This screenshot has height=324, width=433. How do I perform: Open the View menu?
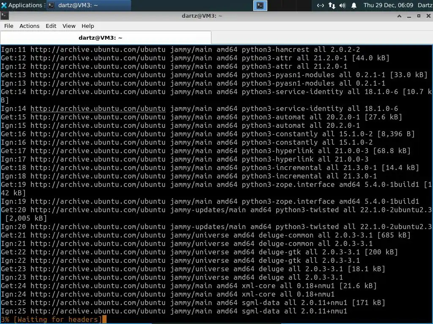pos(69,26)
